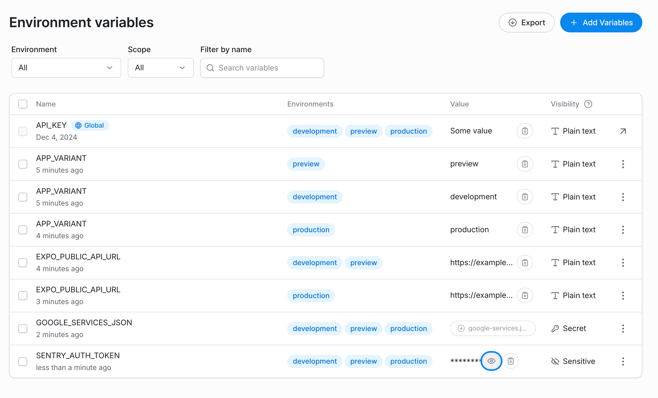Copy the API_KEY value to clipboard
This screenshot has width=658, height=398.
pyautogui.click(x=525, y=131)
